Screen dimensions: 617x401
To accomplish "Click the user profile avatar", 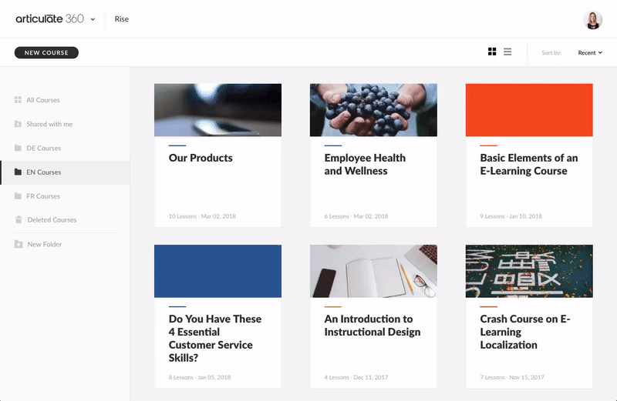I will 593,20.
